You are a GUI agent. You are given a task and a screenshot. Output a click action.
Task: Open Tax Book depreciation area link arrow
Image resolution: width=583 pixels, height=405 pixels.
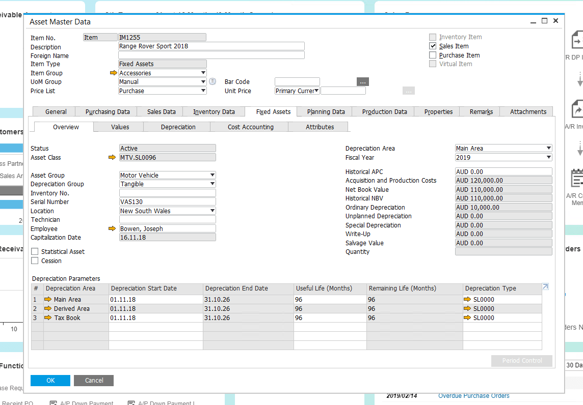click(x=48, y=318)
